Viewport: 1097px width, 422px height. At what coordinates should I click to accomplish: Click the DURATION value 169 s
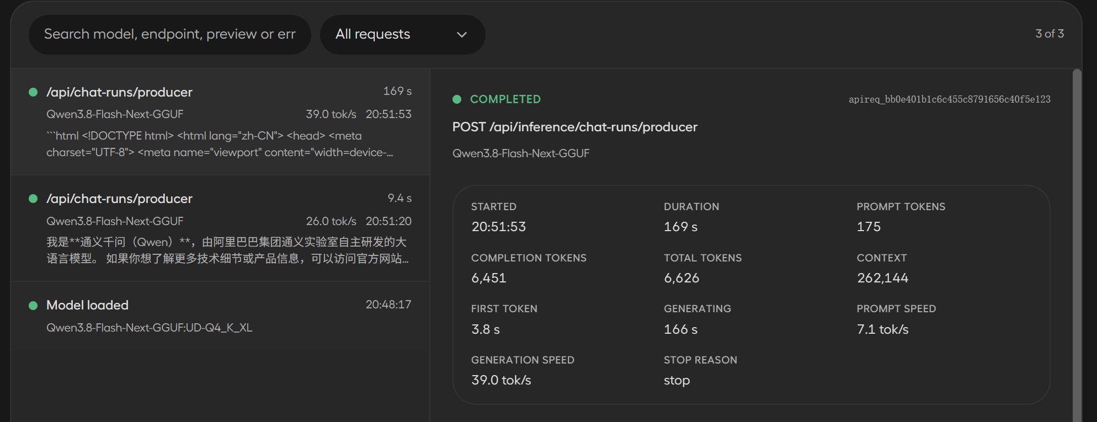[681, 227]
